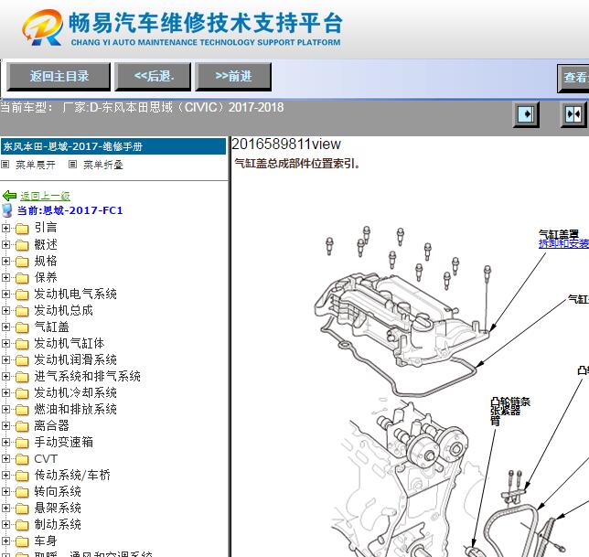Expand the 气缸盖 tree node
589x557 pixels.
click(5, 327)
